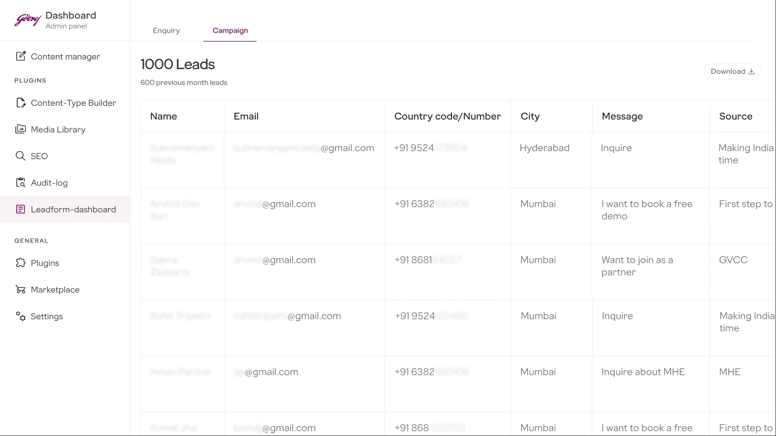
Task: Select the Campaign tab
Action: [x=230, y=30]
